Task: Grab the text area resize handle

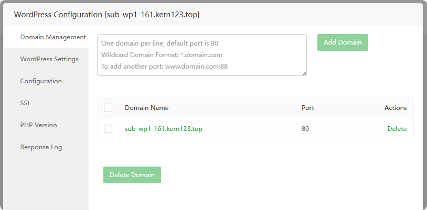Action: (304, 73)
